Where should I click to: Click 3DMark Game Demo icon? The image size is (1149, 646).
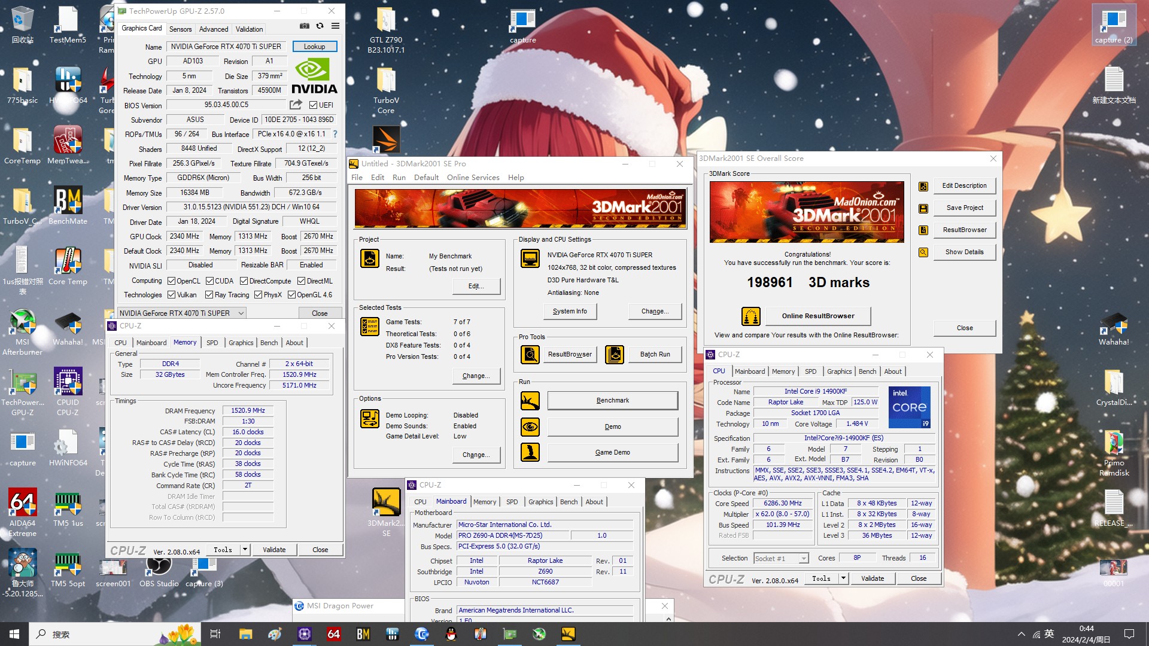(530, 452)
